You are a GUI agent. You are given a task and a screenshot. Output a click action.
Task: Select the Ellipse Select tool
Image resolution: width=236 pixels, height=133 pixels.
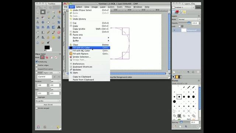[x=43, y=12]
